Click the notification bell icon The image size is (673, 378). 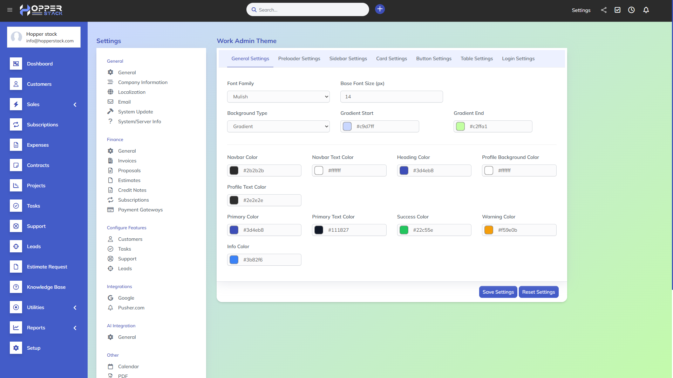coord(646,10)
